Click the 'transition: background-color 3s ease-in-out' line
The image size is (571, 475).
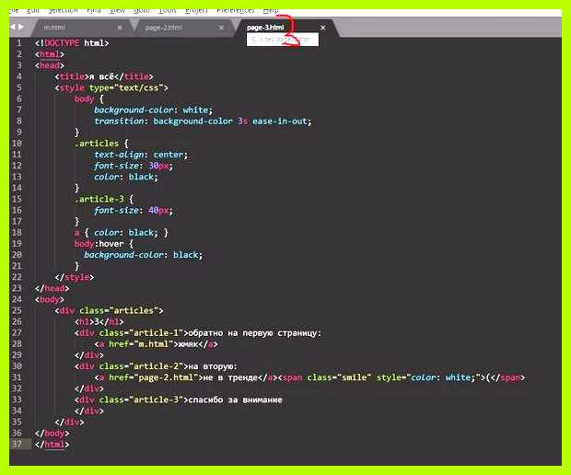coord(203,122)
